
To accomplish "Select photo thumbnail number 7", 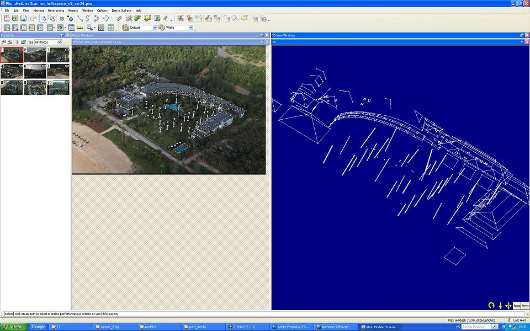I will click(58, 71).
